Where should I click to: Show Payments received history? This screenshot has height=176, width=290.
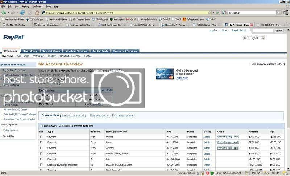coord(123,115)
